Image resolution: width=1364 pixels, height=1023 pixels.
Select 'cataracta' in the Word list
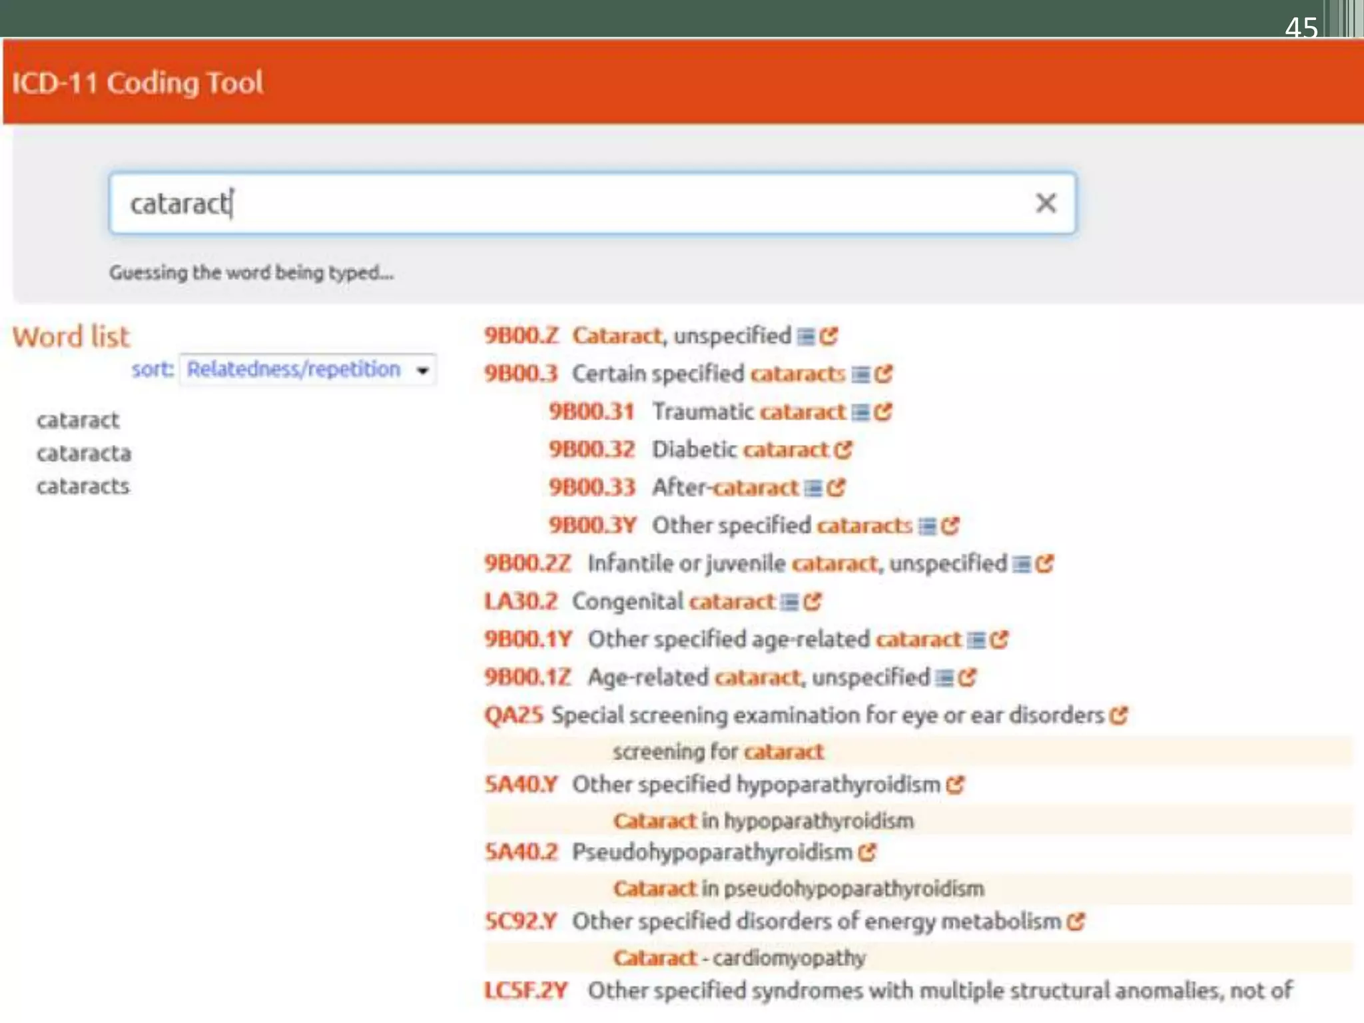[x=84, y=454]
